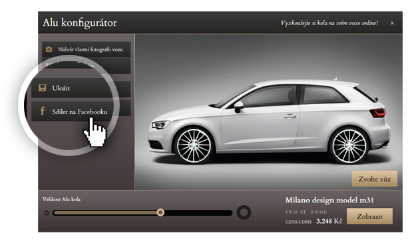Select 'Nahrát vlastní fotografii vozu' option
This screenshot has width=410, height=241.
coord(87,49)
